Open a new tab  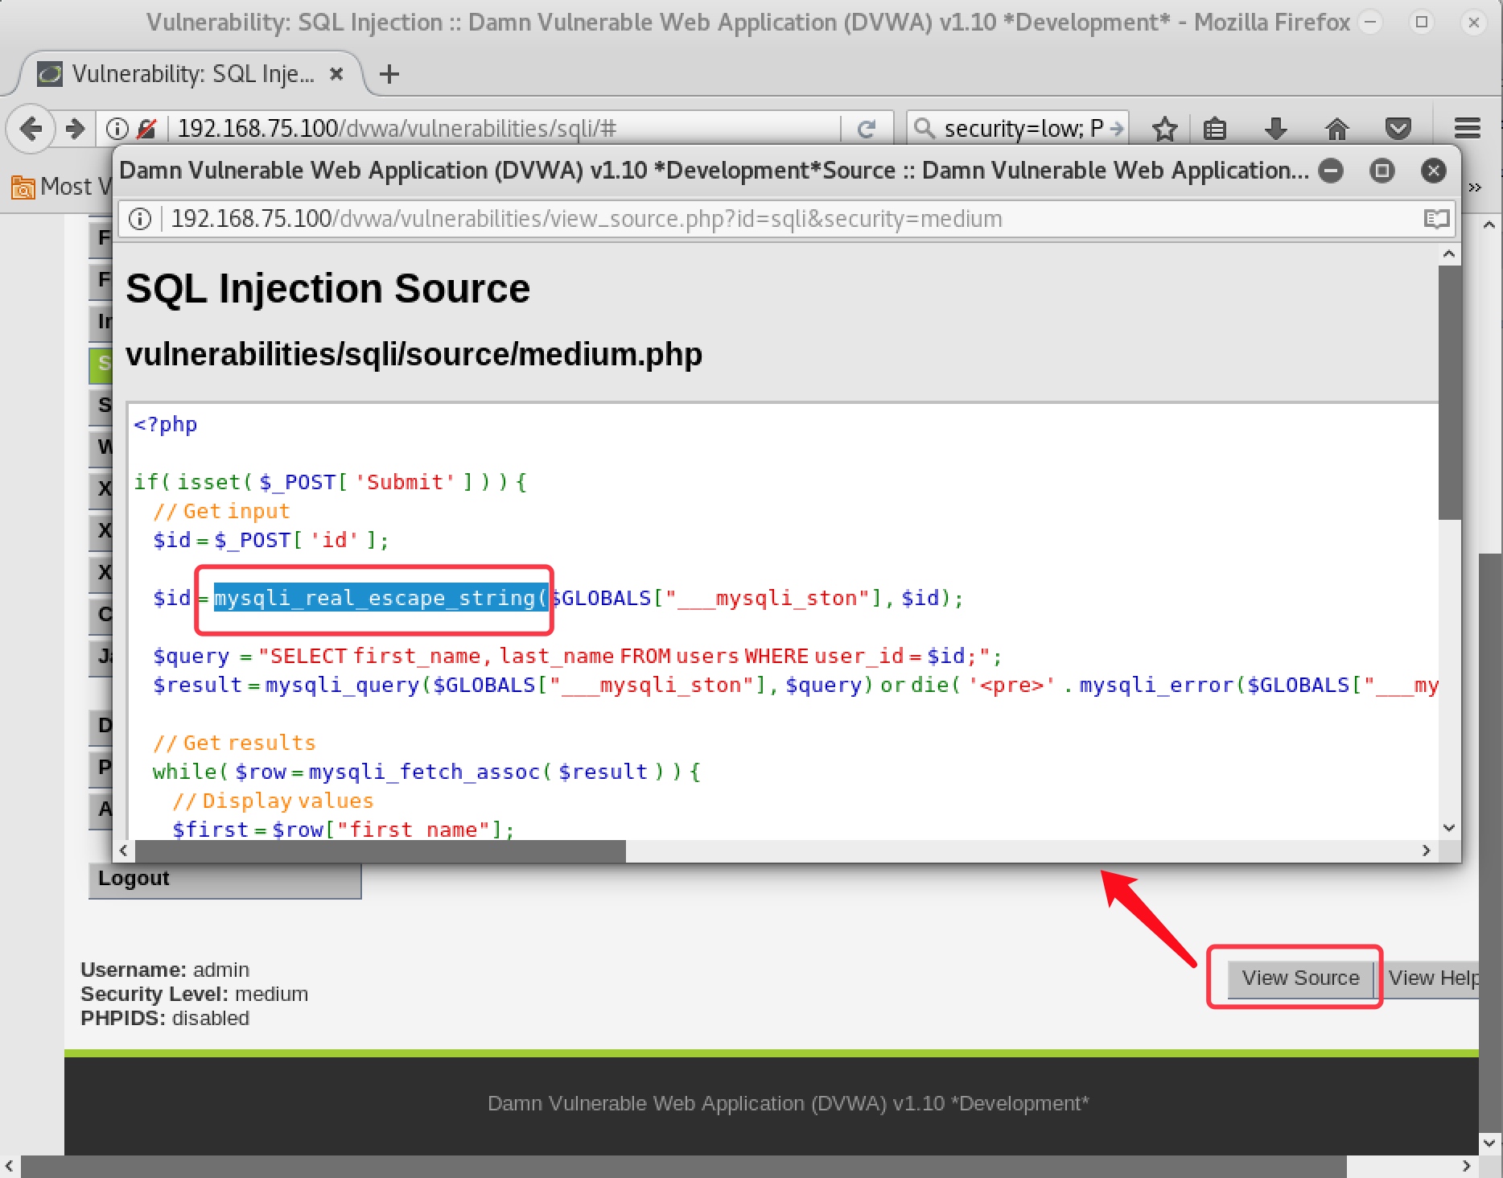point(389,74)
